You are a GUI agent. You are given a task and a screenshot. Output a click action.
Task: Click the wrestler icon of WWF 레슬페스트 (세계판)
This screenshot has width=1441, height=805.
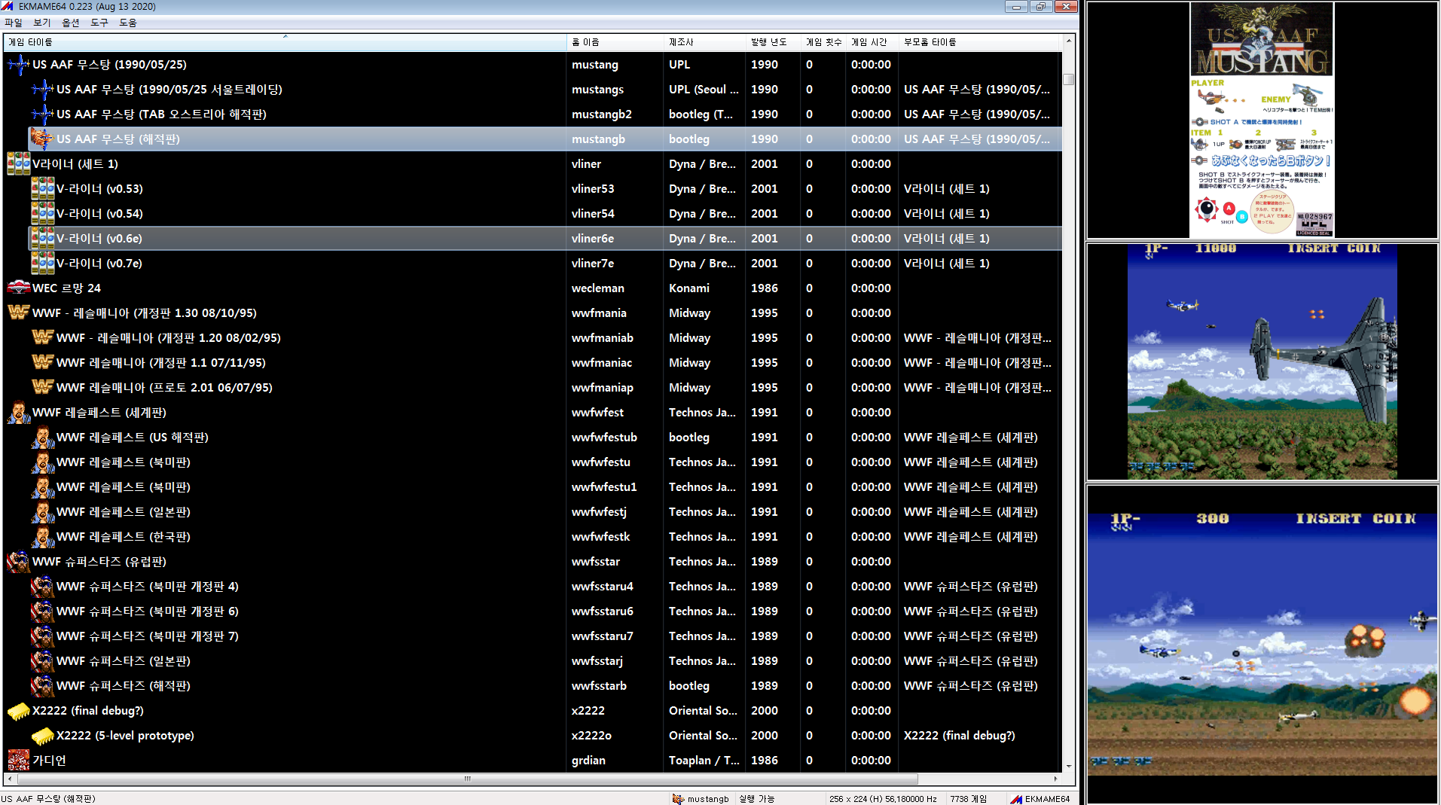point(18,413)
